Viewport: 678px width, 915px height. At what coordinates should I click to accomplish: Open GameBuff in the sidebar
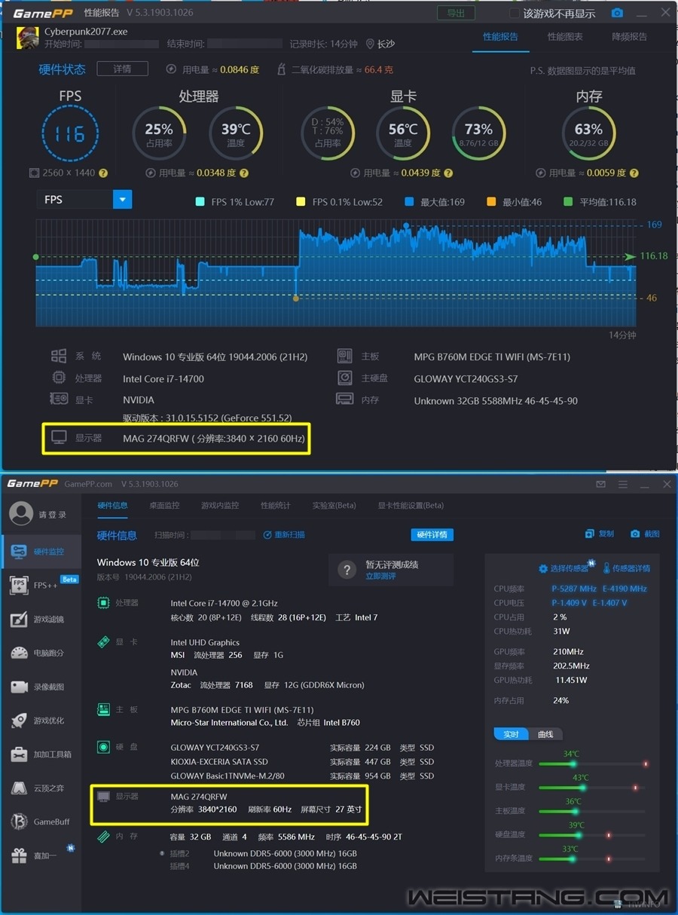[x=41, y=822]
